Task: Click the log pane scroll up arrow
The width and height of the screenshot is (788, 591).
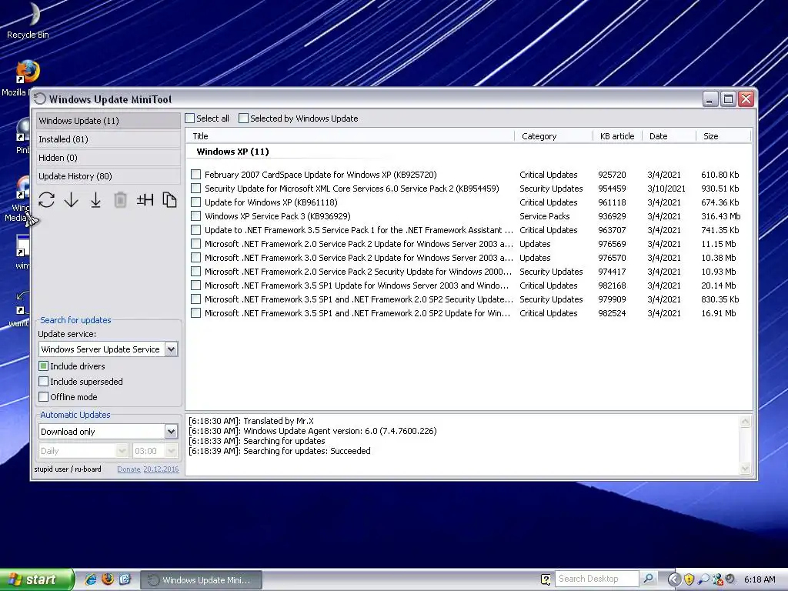Action: [745, 422]
